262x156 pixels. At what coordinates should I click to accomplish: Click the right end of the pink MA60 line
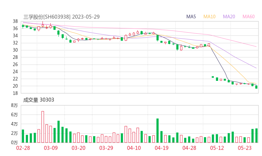(256, 46)
